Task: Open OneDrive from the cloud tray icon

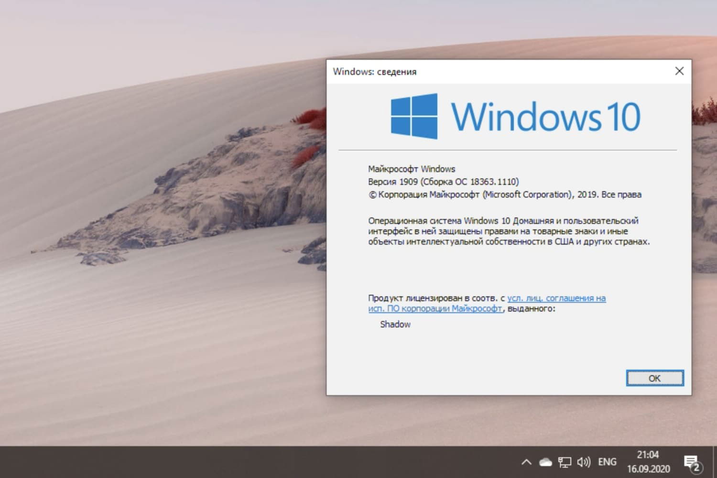Action: [x=544, y=462]
